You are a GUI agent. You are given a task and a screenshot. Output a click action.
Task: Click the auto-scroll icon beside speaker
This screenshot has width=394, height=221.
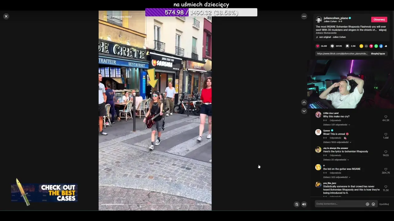point(296,204)
